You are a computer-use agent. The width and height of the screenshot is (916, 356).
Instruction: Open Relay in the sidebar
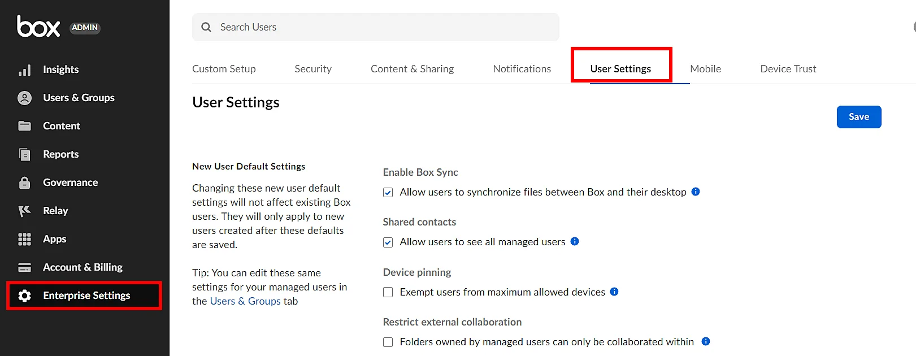(55, 211)
